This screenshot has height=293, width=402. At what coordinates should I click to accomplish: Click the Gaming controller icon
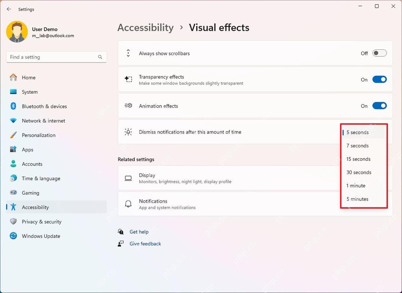point(13,192)
